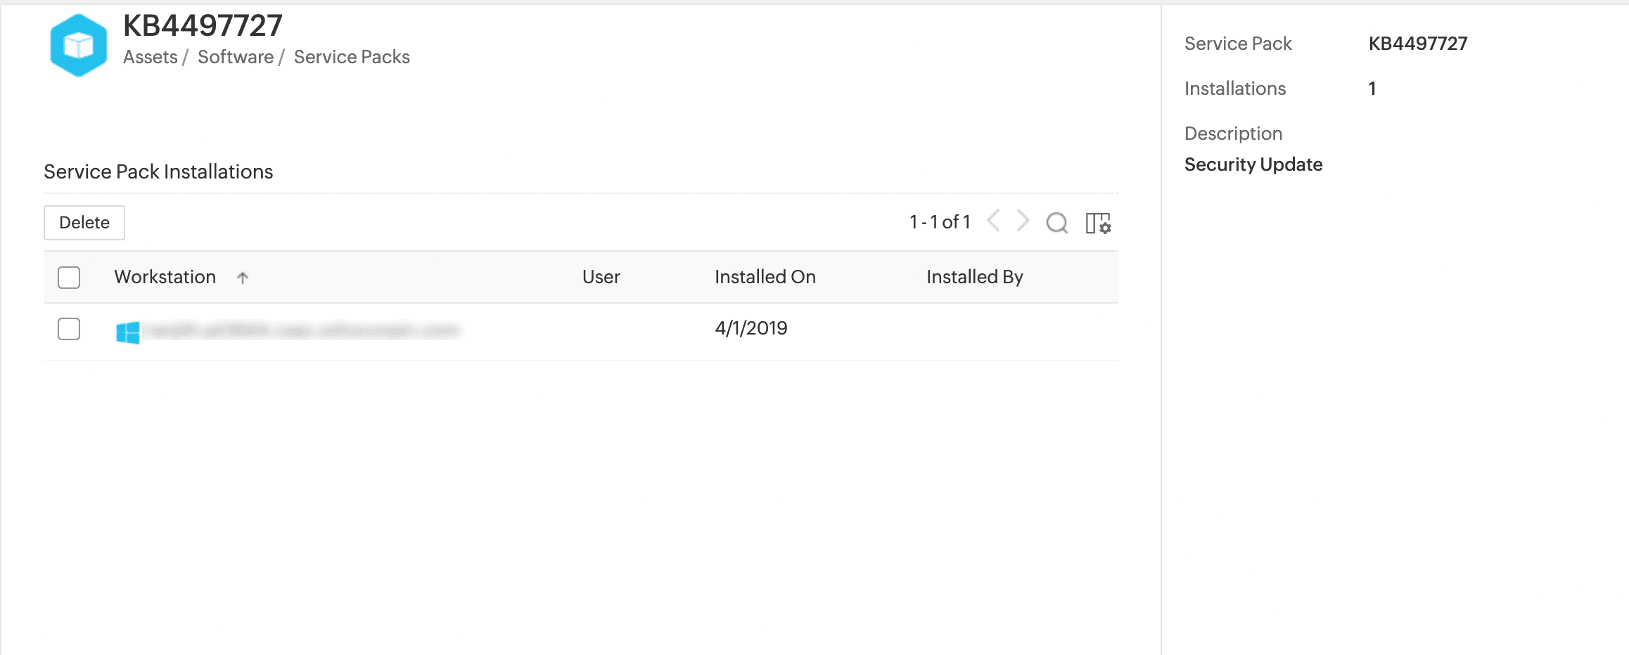The height and width of the screenshot is (655, 1629).
Task: Select the workstation row checkbox
Action: 69,329
